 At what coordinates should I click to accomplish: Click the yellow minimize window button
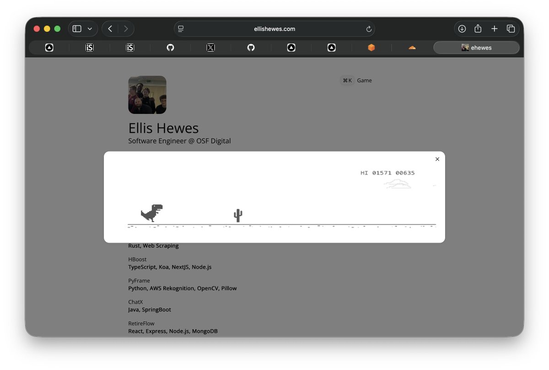(x=47, y=29)
